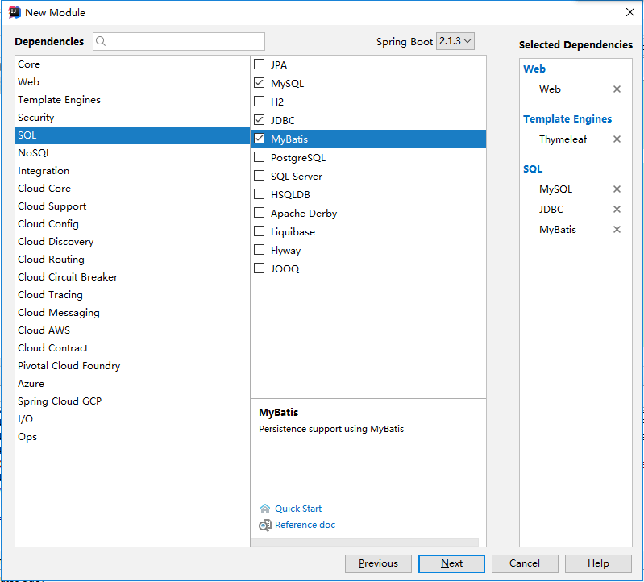Choose the NoSQL category

point(132,153)
